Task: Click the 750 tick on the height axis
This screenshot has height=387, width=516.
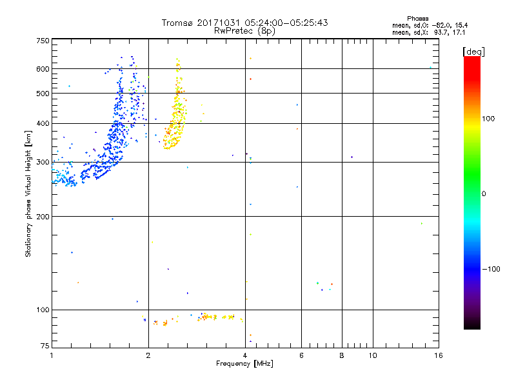Action: 43,41
